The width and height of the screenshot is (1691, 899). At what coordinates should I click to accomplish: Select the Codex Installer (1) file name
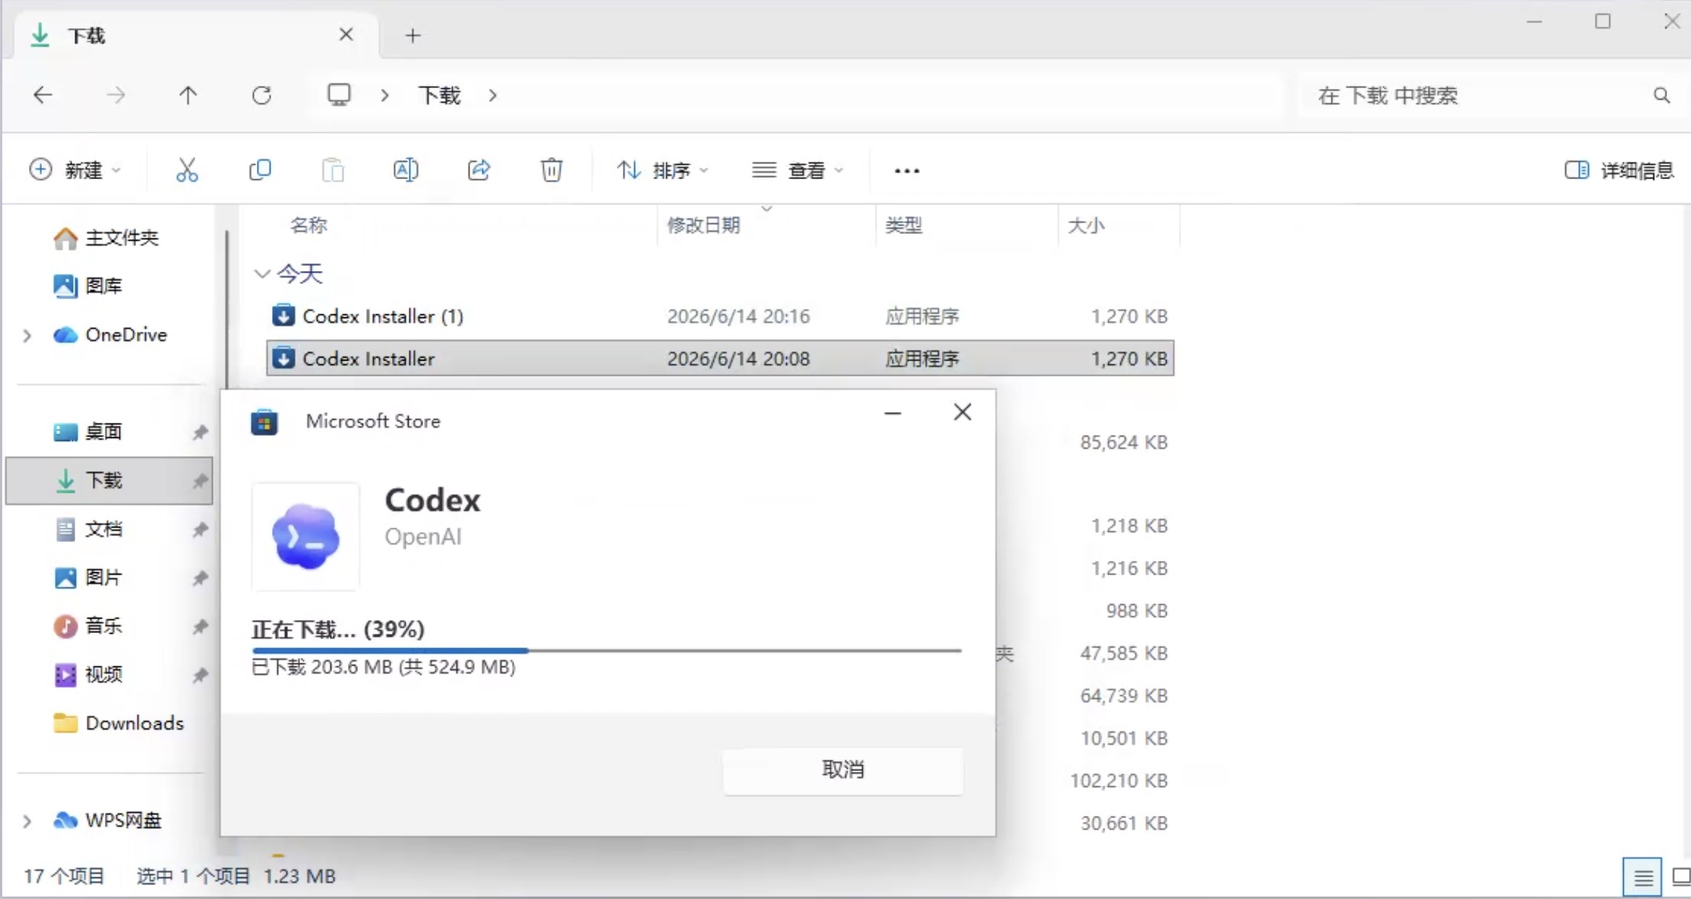coord(383,316)
